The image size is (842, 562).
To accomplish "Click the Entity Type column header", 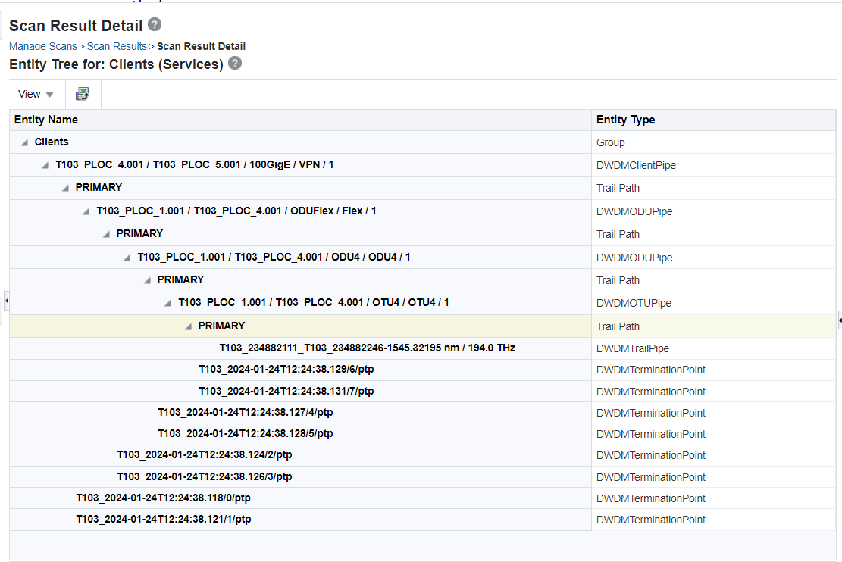I will click(625, 119).
